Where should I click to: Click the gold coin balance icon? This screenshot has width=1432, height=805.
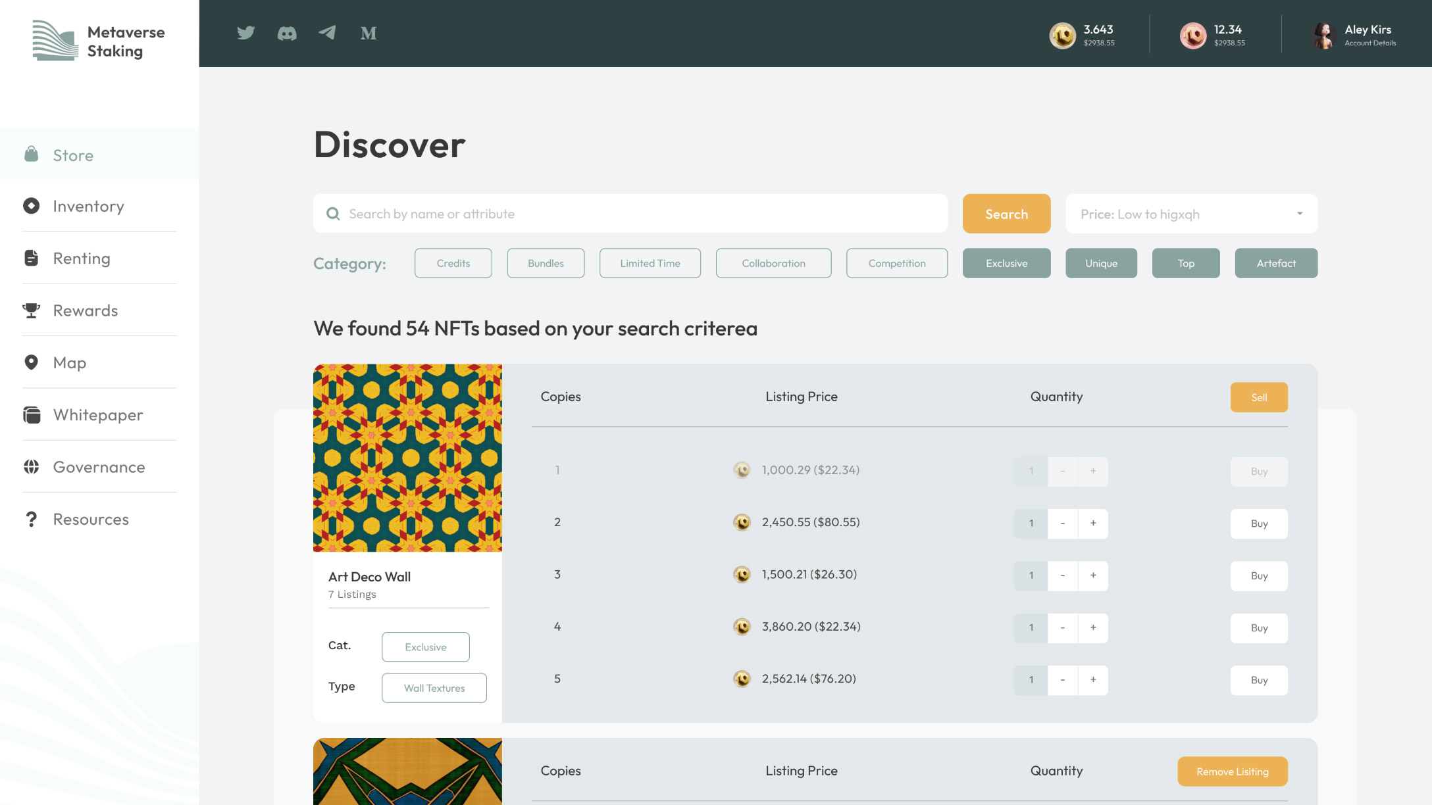[1062, 35]
